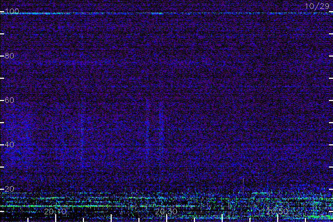Click the 60 frequency axis label
333x222 pixels.
9,100
